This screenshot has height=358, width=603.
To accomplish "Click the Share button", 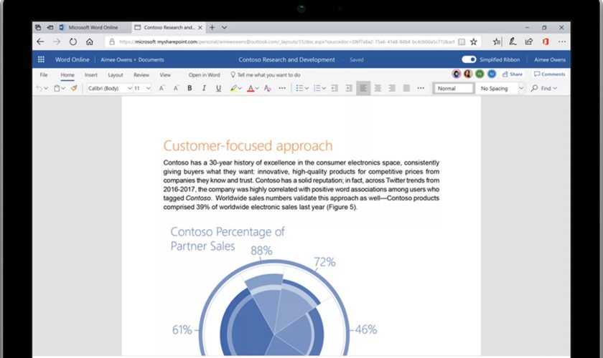I will (513, 74).
